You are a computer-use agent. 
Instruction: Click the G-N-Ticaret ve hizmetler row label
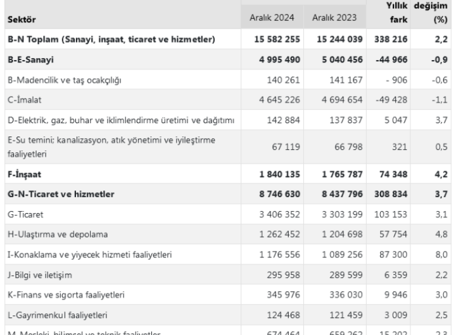(x=61, y=194)
